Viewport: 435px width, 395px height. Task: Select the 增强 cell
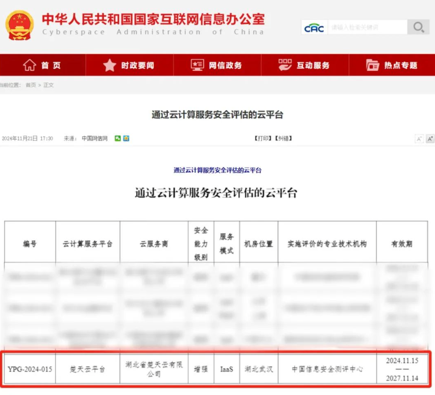[201, 369]
